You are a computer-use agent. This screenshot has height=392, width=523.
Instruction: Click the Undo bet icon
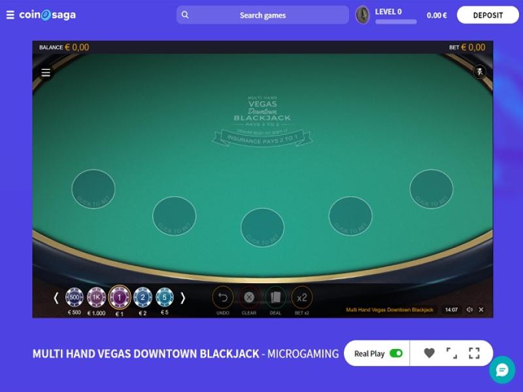pyautogui.click(x=223, y=297)
